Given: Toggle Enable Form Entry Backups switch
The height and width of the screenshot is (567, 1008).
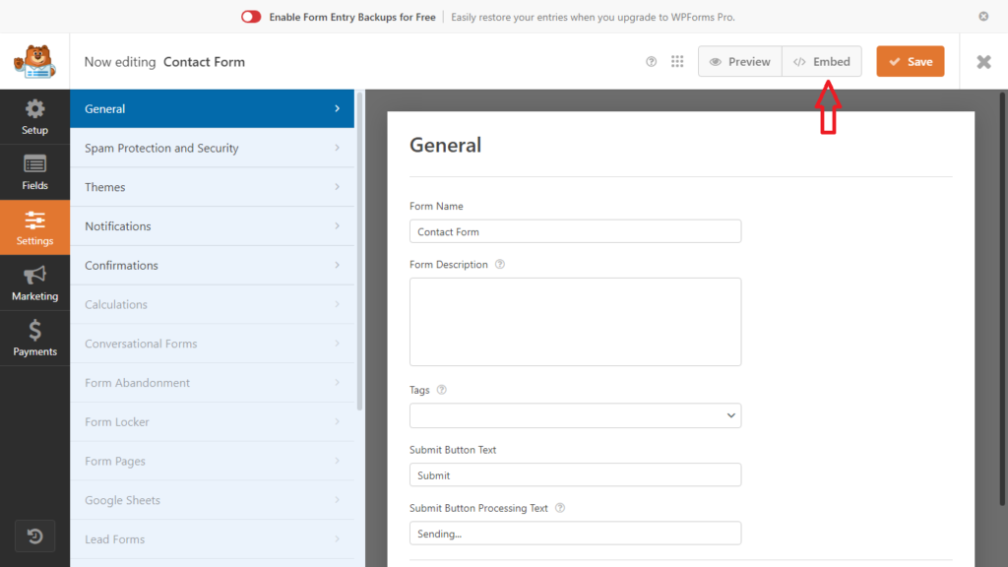Looking at the screenshot, I should pyautogui.click(x=251, y=17).
